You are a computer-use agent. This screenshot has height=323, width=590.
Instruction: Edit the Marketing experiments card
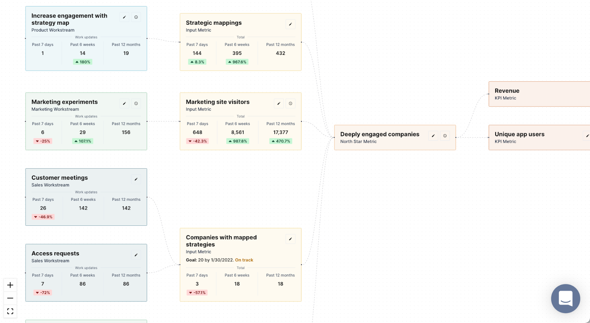pyautogui.click(x=124, y=103)
